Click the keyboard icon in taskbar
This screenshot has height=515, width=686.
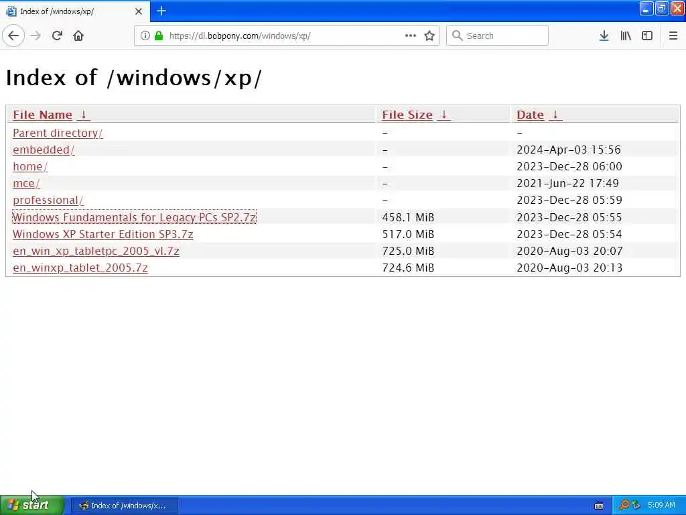[x=599, y=506]
